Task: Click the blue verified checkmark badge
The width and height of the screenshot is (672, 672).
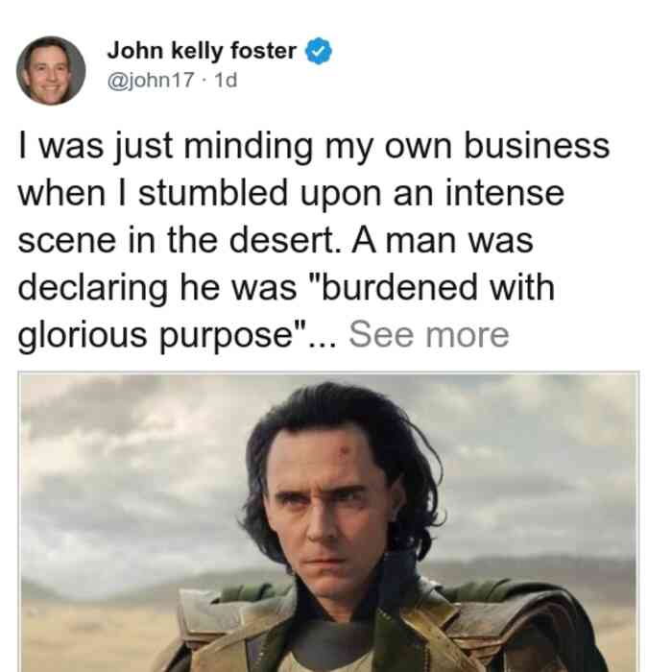Action: pos(319,51)
